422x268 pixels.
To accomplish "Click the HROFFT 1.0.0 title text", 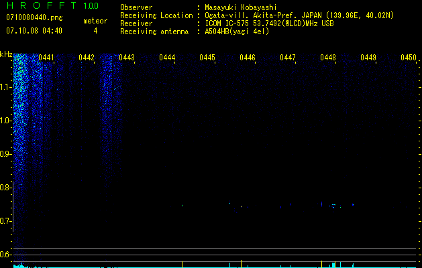I will (x=52, y=5).
